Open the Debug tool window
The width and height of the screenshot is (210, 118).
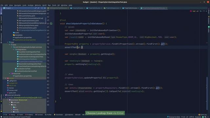click(12, 115)
